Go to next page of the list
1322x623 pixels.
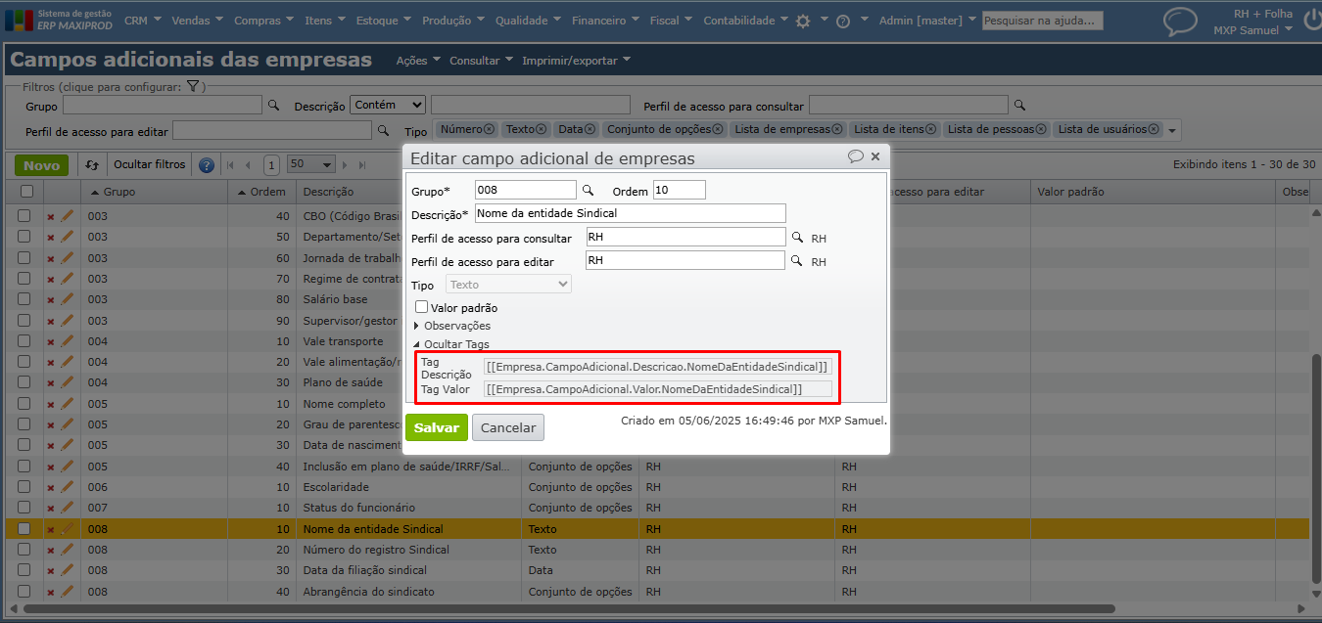pos(346,165)
